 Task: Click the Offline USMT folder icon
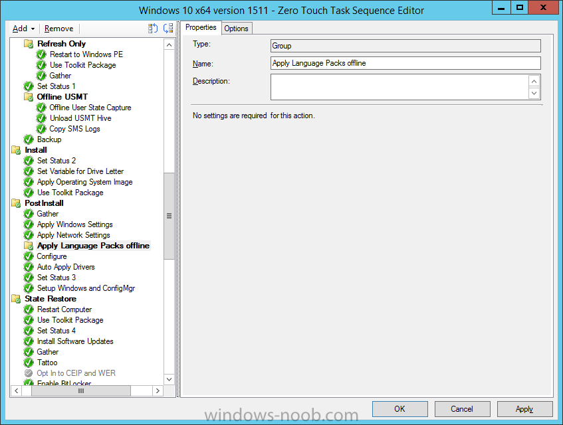pyautogui.click(x=29, y=97)
